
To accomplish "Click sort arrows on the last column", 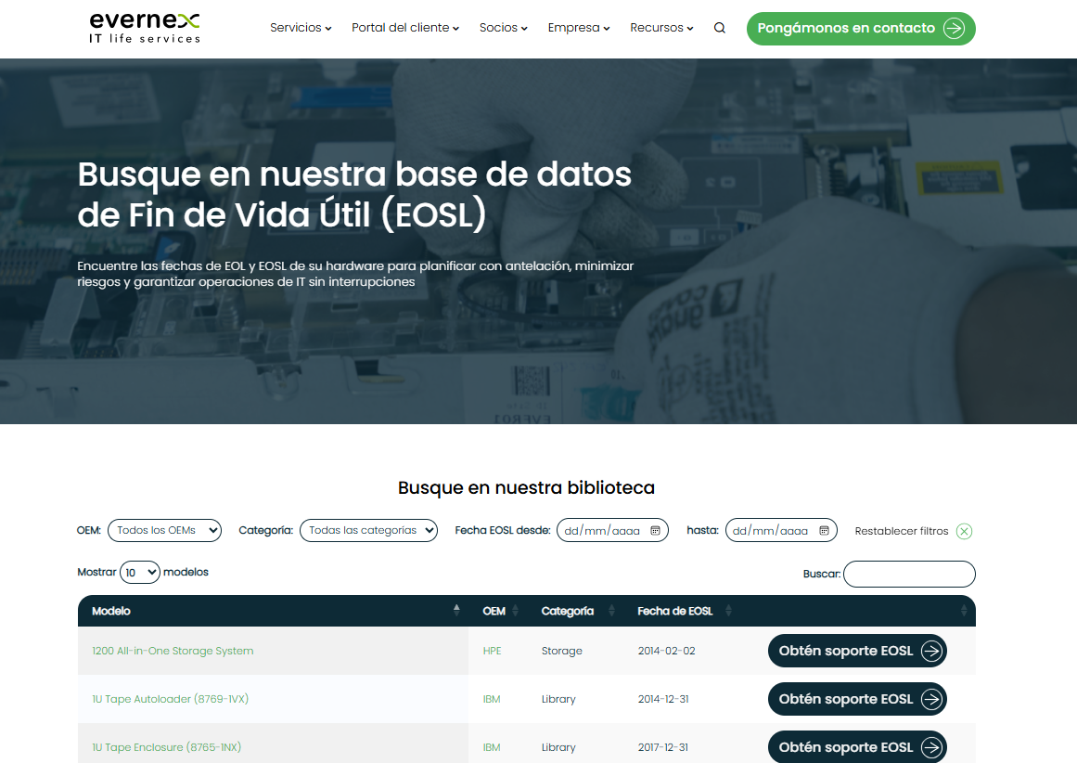I will 964,611.
